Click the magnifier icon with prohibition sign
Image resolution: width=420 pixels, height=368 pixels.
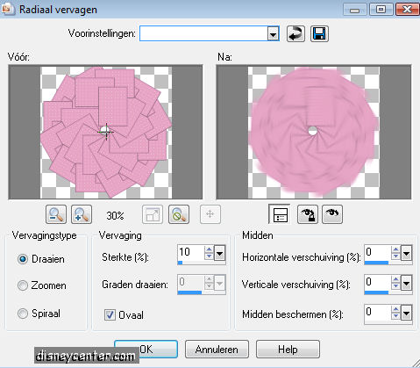coord(179,214)
